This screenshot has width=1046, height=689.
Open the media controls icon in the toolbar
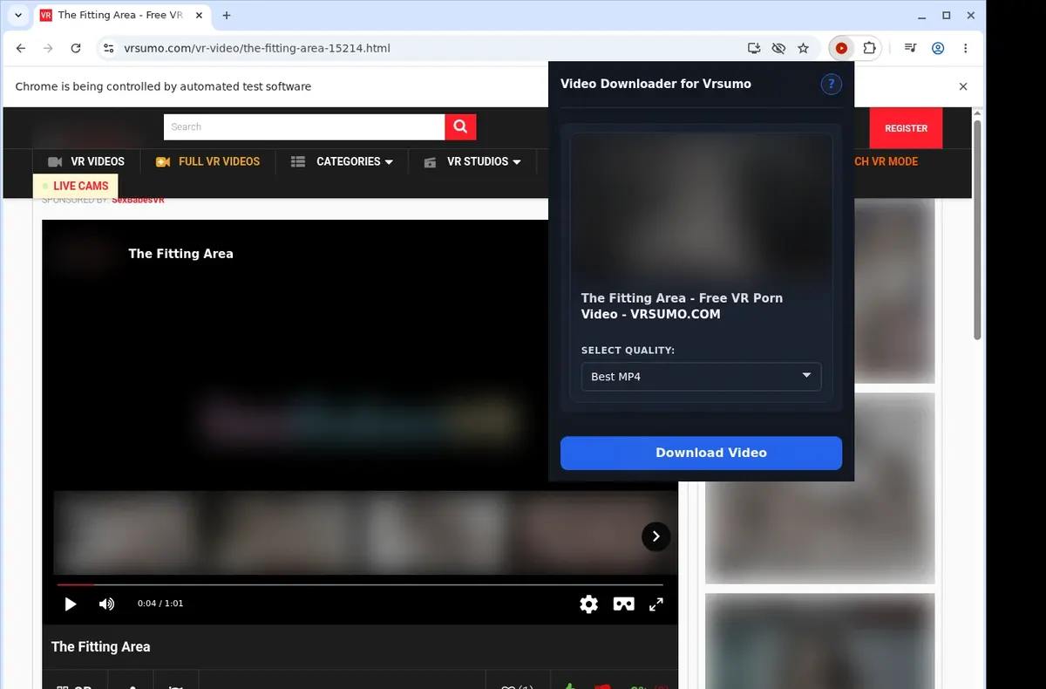(x=910, y=49)
